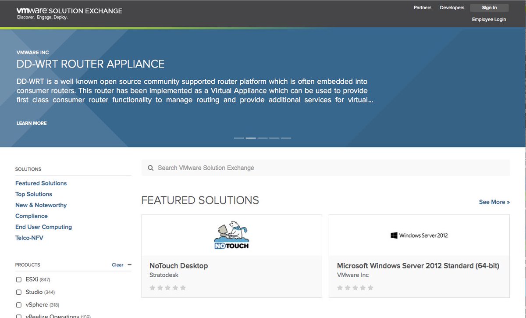Go to the fourth banner slide indicator

(274, 138)
